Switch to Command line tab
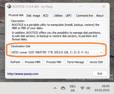Screen dimensions: 114x94 84,16
